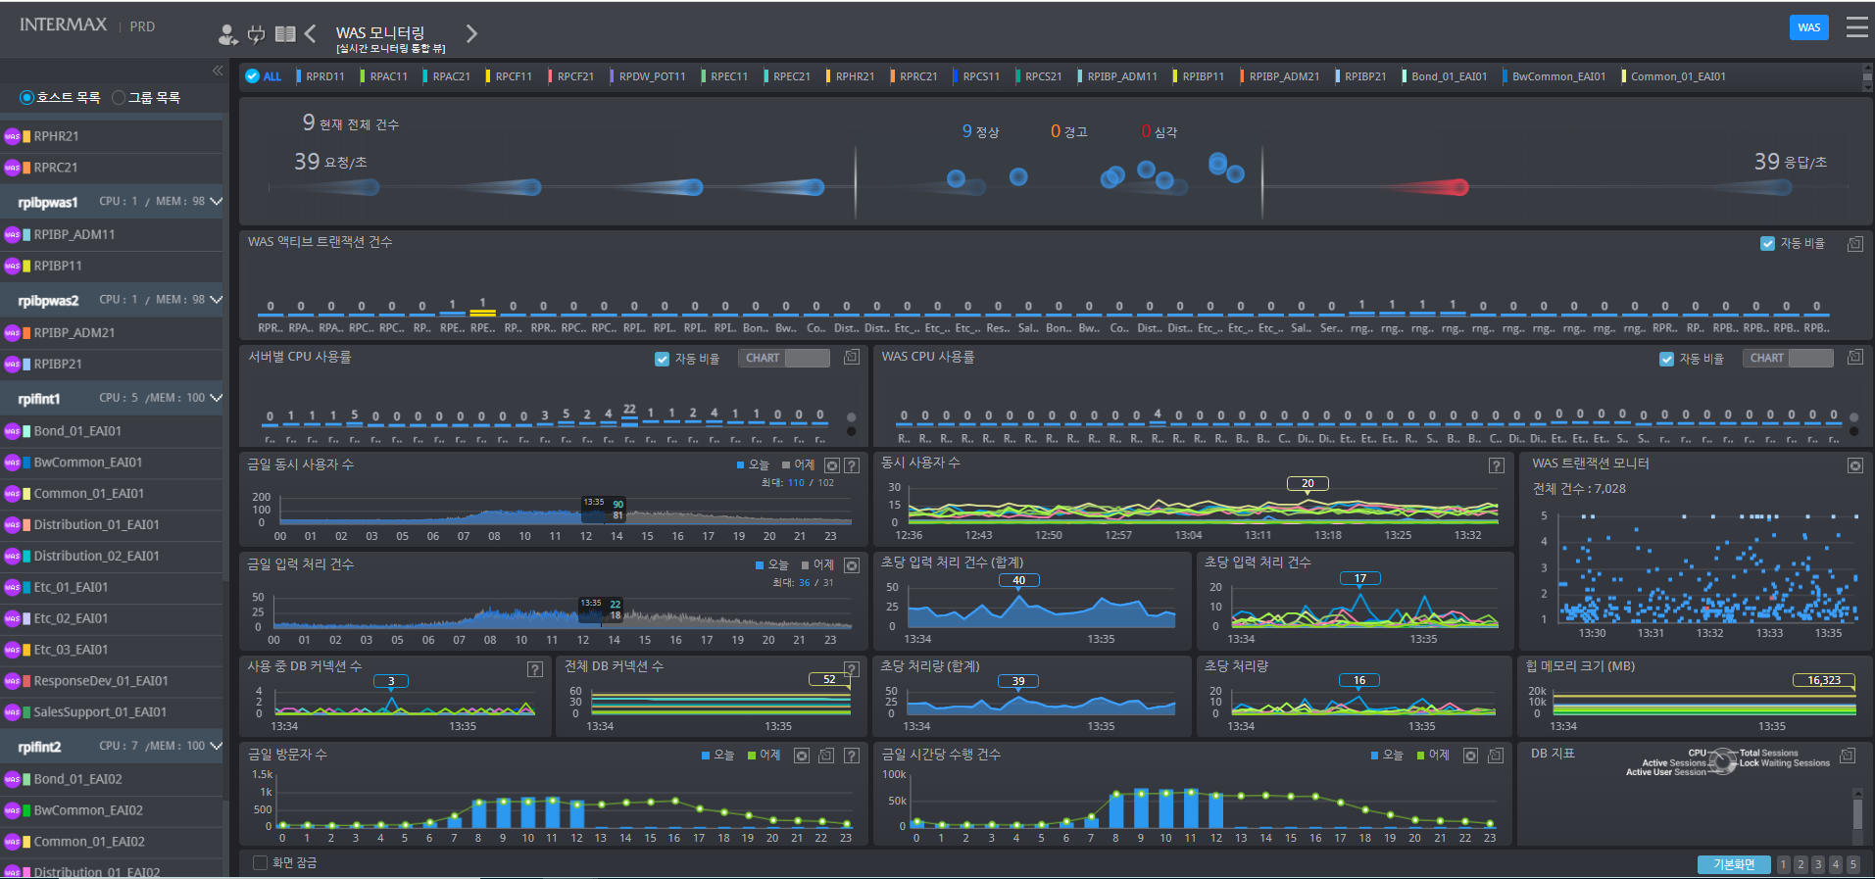
Task: Select RPDW_POT11 server tab
Action: [648, 76]
